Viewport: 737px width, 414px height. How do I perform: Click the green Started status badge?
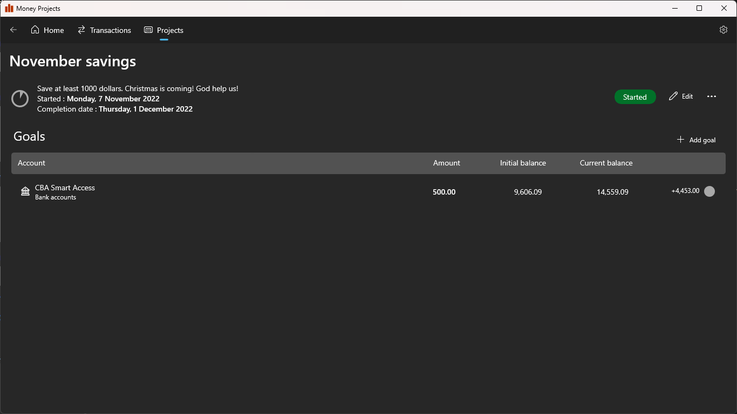tap(634, 97)
